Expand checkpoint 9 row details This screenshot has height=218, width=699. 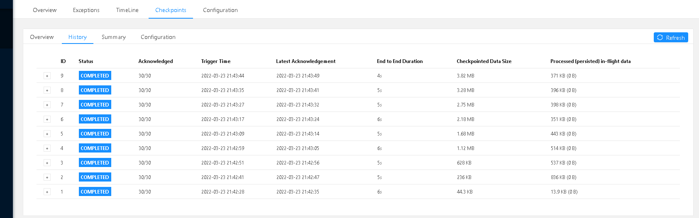pyautogui.click(x=47, y=76)
